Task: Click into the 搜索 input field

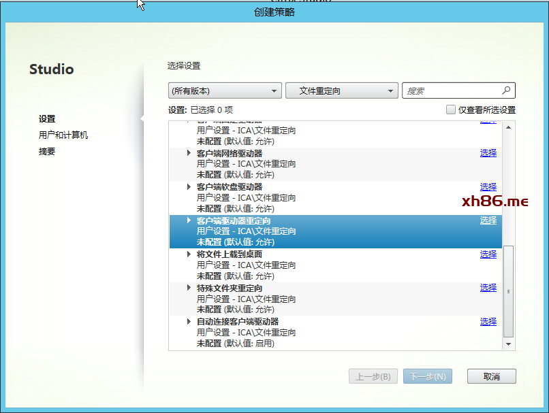Action: (451, 90)
